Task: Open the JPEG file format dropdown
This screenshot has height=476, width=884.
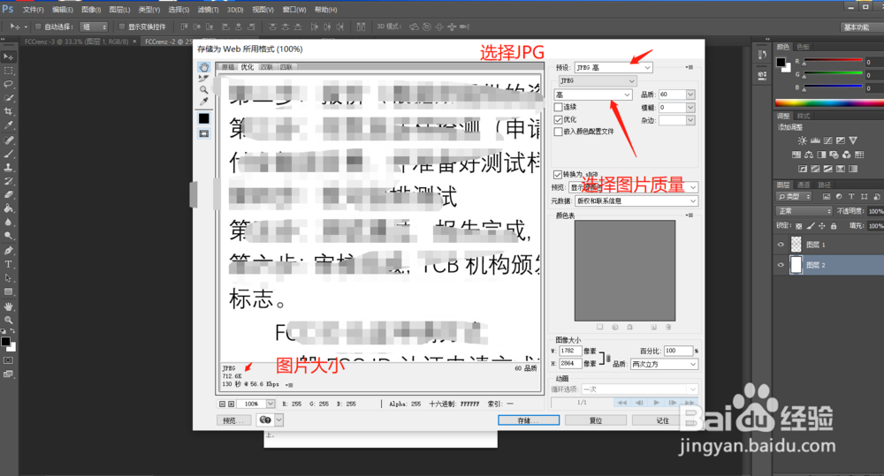Action: pyautogui.click(x=598, y=81)
